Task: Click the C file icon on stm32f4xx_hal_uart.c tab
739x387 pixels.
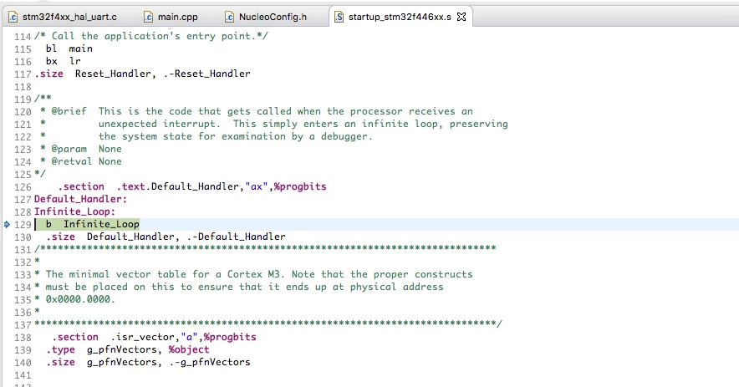Action: [13, 17]
